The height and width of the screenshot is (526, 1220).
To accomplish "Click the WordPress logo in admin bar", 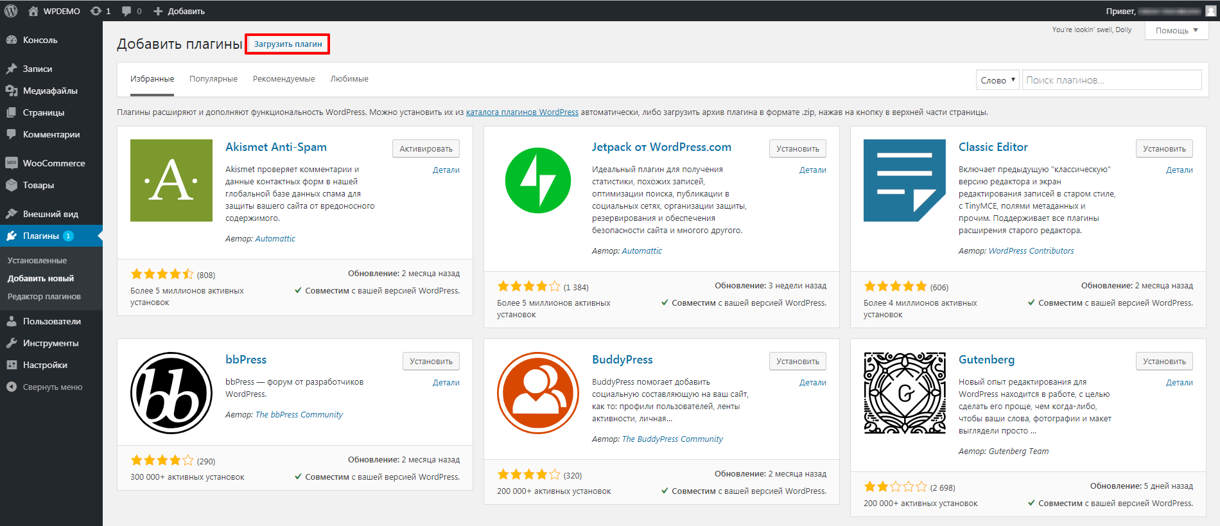I will click(x=11, y=11).
